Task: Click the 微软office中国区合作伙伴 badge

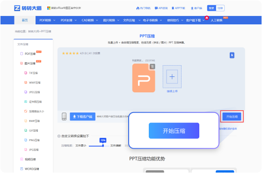Action: click(64, 8)
